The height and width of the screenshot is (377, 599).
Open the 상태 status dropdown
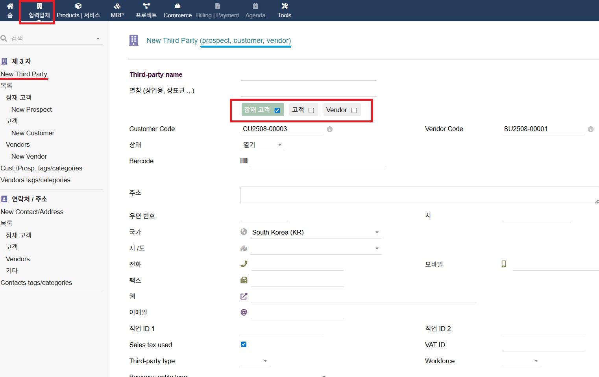[262, 145]
